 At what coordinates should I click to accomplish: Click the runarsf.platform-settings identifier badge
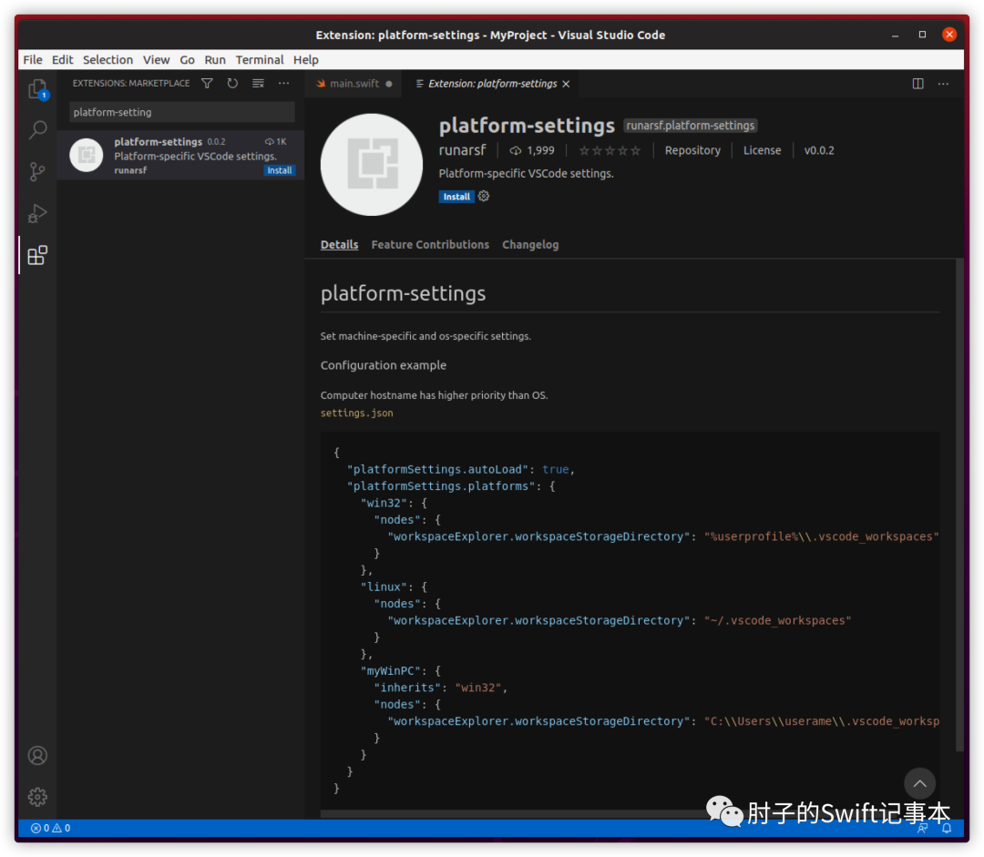(x=691, y=126)
